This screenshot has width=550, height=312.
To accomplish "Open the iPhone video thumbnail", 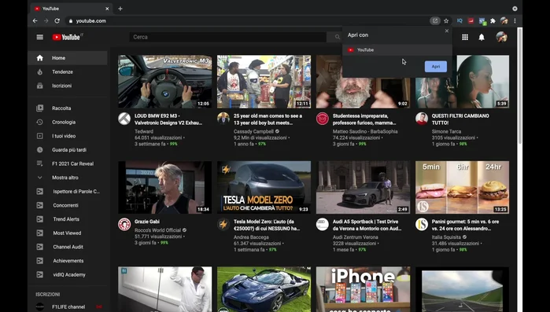I will click(x=363, y=289).
